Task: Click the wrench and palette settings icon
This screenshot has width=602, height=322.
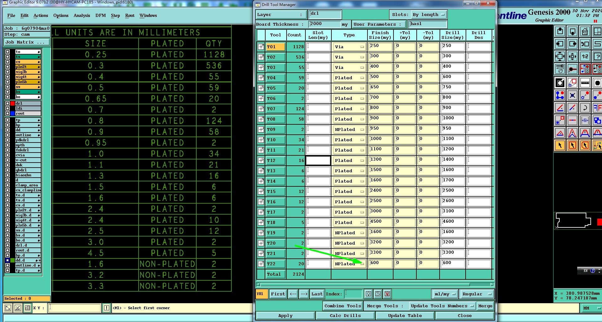Action: 560,69
